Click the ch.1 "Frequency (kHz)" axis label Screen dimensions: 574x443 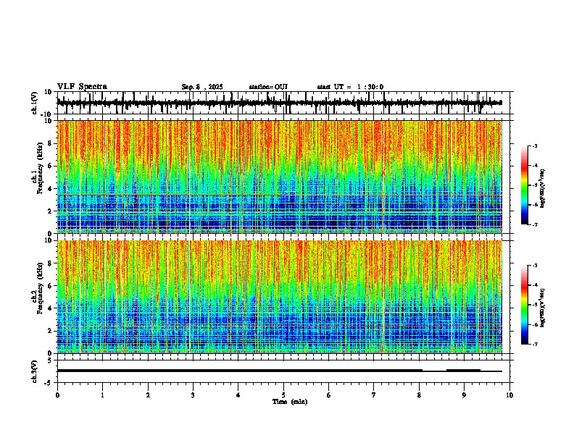tap(40, 169)
